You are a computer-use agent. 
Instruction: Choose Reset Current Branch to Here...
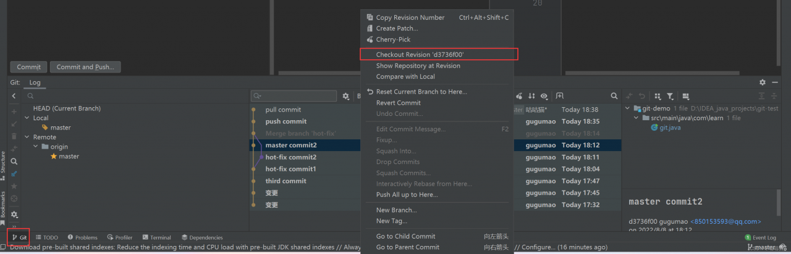point(438,92)
